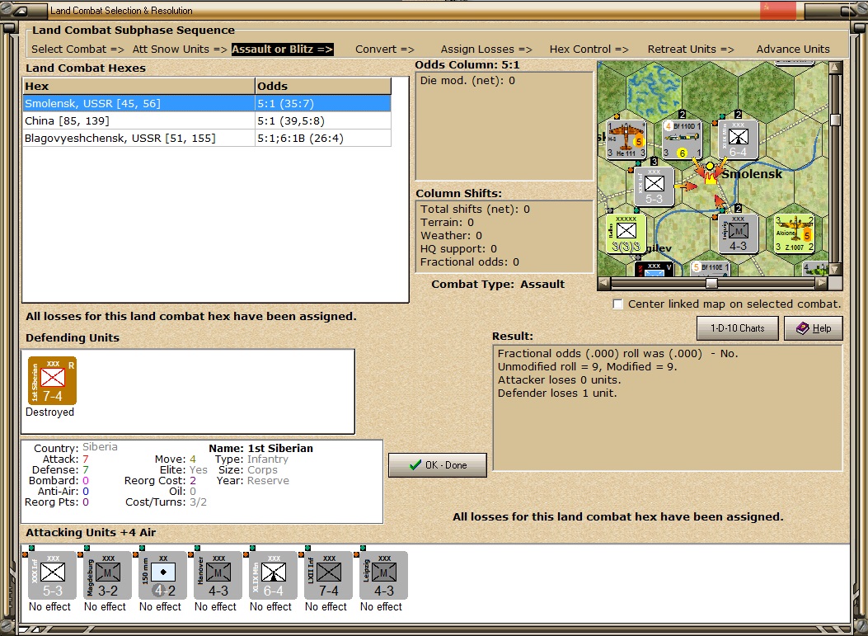
Task: Click the XXX Inf 5-3 attacking unit
Action: coord(52,575)
